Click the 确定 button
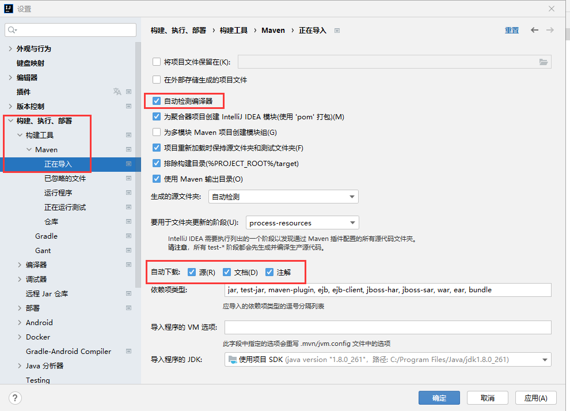Image resolution: width=570 pixels, height=411 pixels. click(439, 398)
